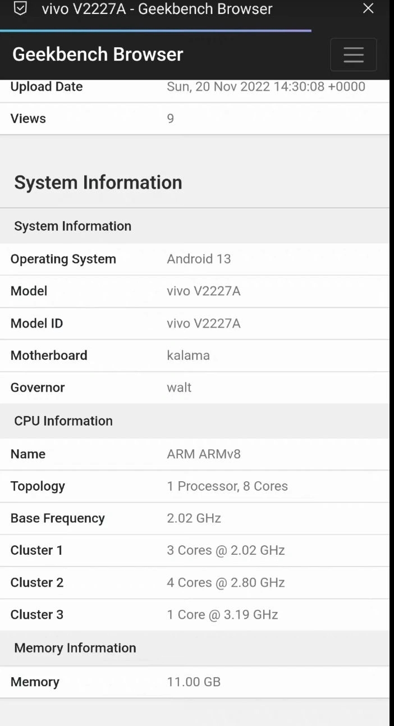Select the Model row label
The width and height of the screenshot is (394, 726).
pyautogui.click(x=29, y=291)
